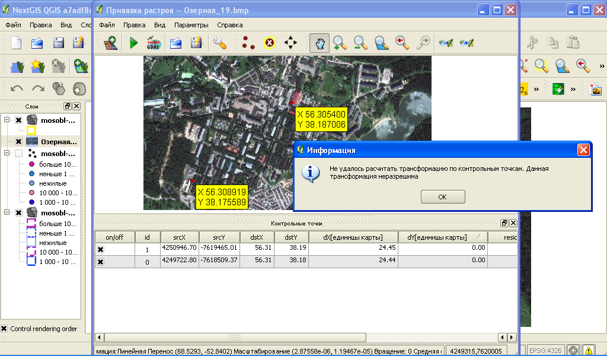Click the Start georeferencing green play icon
The height and width of the screenshot is (356, 607).
(133, 42)
